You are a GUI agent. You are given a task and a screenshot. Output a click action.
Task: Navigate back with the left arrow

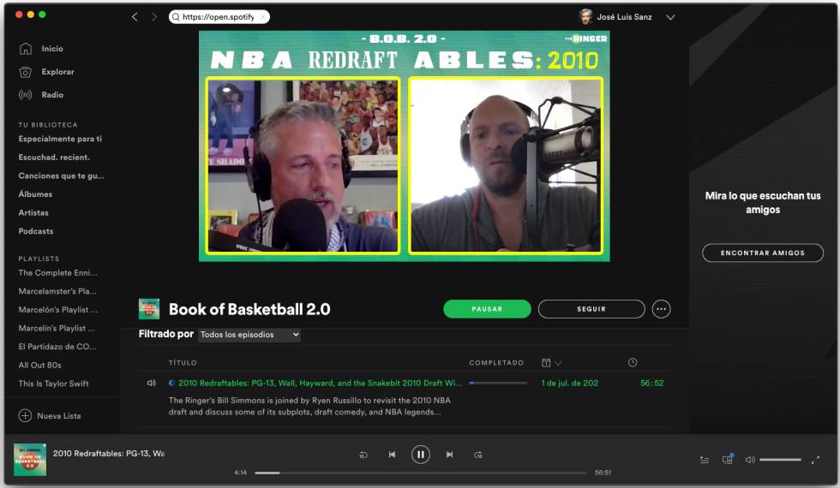click(x=135, y=17)
